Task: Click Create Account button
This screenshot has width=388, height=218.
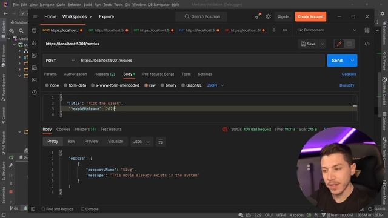Action: point(310,16)
